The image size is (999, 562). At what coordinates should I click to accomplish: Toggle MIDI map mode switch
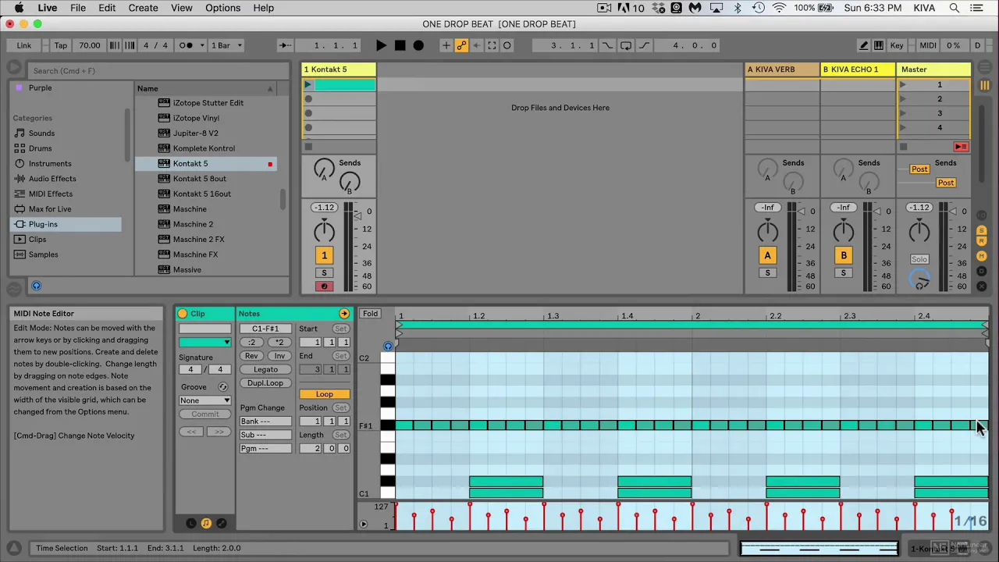927,45
